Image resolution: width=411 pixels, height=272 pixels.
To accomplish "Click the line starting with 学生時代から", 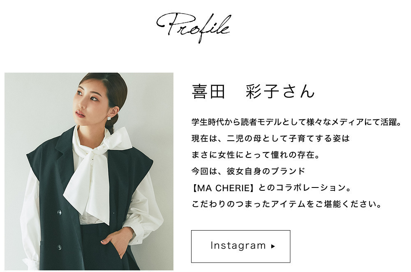I will click(296, 122).
